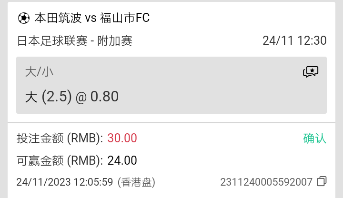The width and height of the screenshot is (343, 198).
Task: Click the team name 本田筑波
Action: point(58,18)
